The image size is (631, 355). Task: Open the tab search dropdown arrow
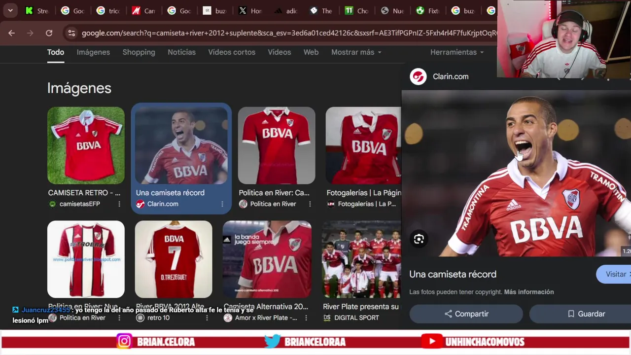[10, 10]
